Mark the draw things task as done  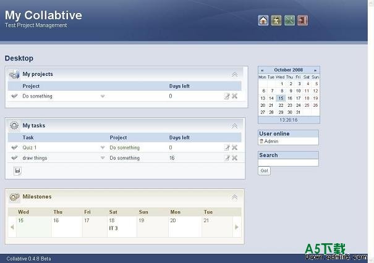(14, 158)
